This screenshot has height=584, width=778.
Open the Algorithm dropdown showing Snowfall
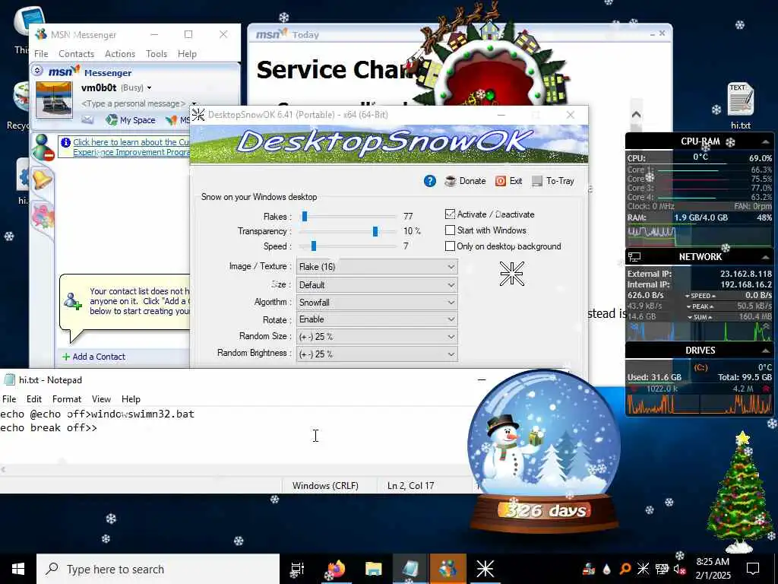377,303
